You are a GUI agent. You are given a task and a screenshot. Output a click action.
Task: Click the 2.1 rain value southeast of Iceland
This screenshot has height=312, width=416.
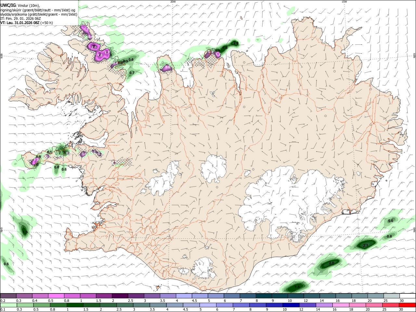365,245
